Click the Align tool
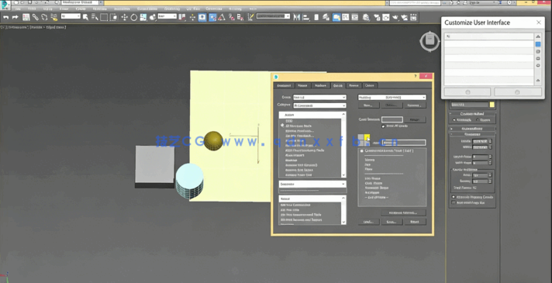The height and width of the screenshot is (283, 552). (x=306, y=17)
